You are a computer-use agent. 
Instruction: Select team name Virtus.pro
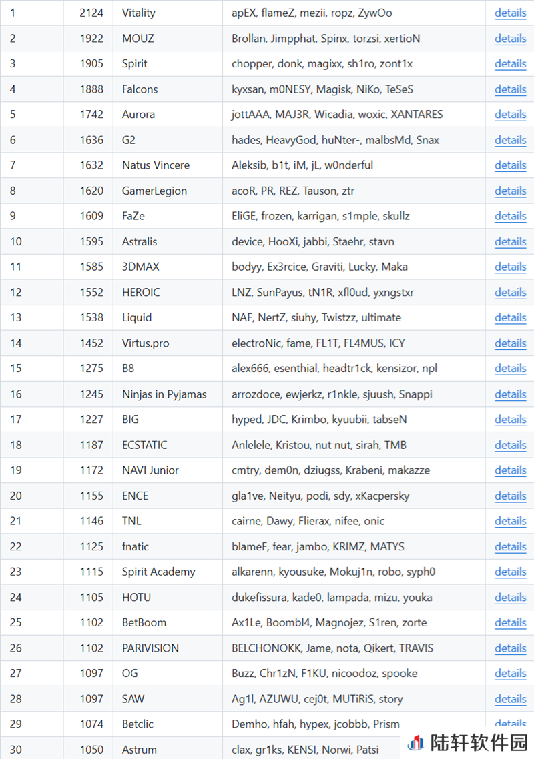pos(146,343)
